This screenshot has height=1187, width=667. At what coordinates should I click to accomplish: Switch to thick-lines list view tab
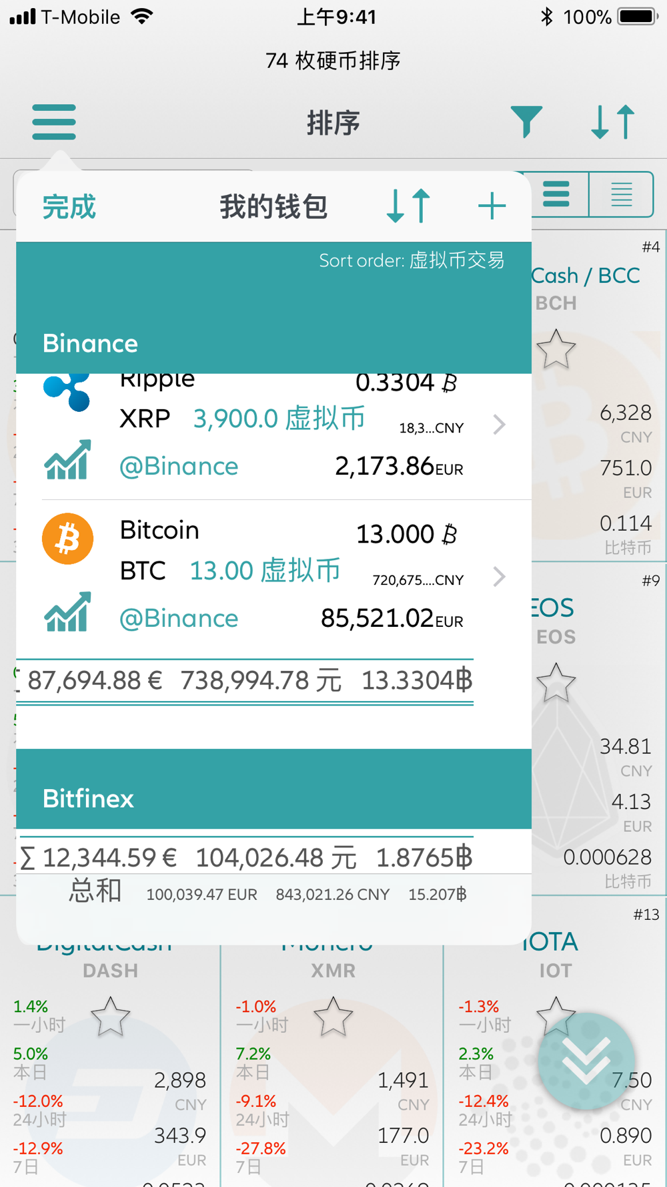[x=556, y=194]
